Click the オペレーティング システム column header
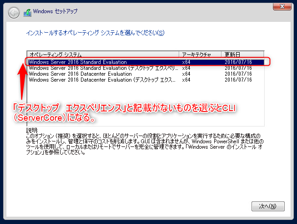 [103, 54]
